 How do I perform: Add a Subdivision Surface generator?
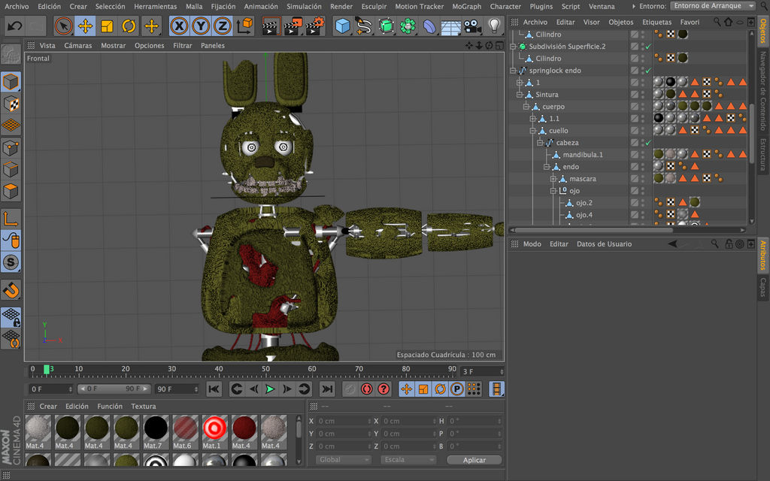click(386, 26)
